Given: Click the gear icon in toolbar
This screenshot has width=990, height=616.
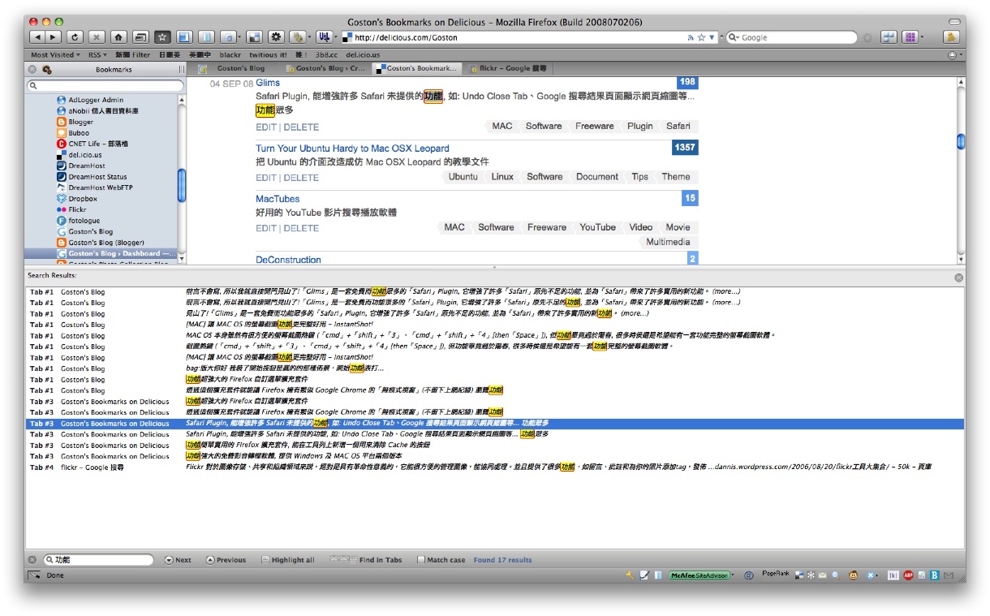Looking at the screenshot, I should (x=276, y=37).
